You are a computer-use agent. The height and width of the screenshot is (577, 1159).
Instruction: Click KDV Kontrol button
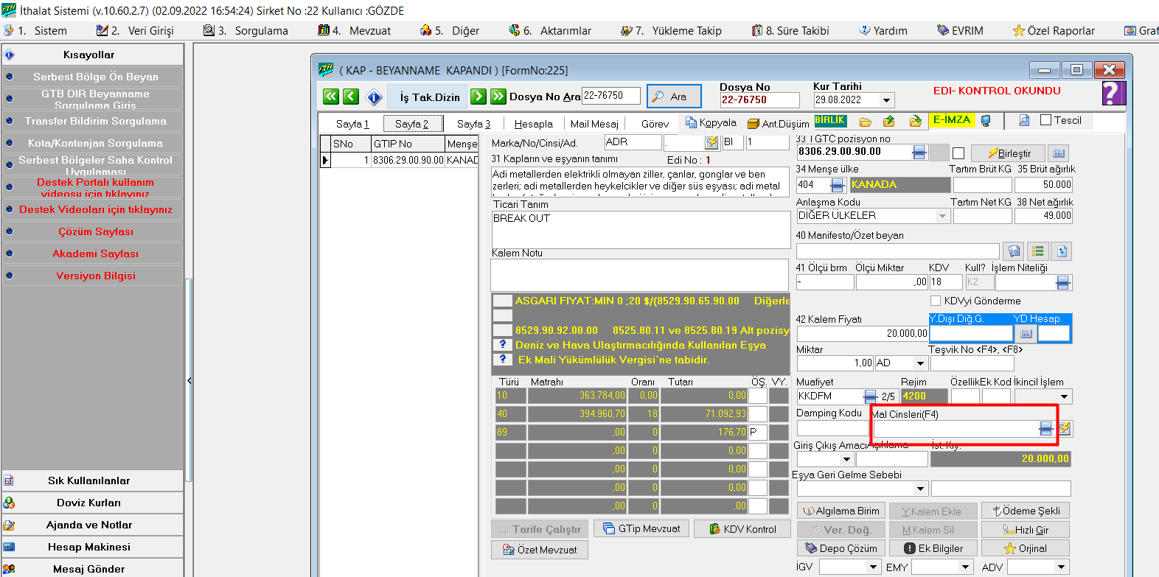pos(742,529)
